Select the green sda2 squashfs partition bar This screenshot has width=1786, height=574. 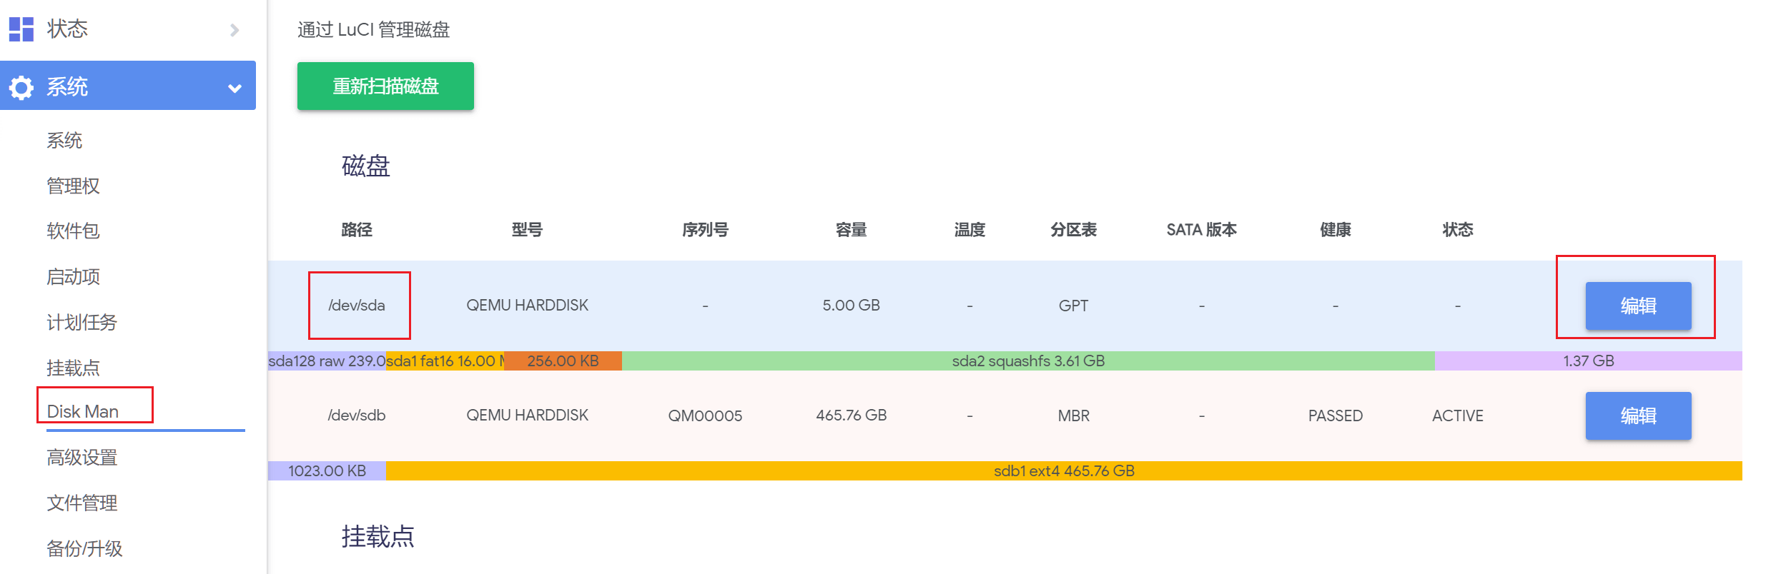click(x=1027, y=361)
